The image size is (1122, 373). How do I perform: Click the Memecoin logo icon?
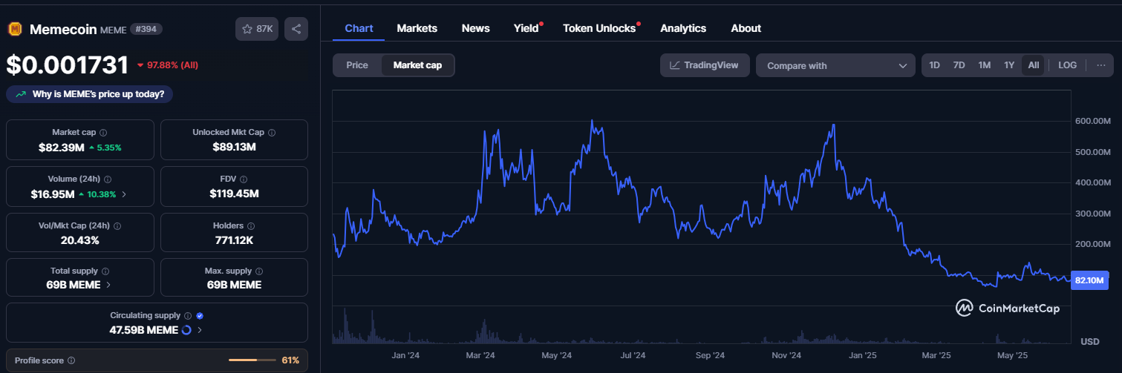[14, 29]
